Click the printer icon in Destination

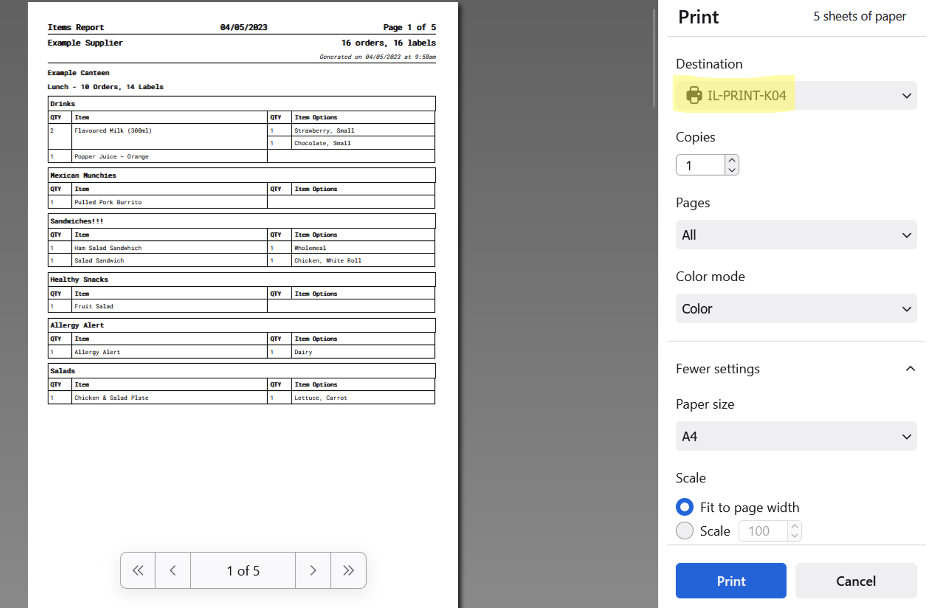pyautogui.click(x=694, y=95)
